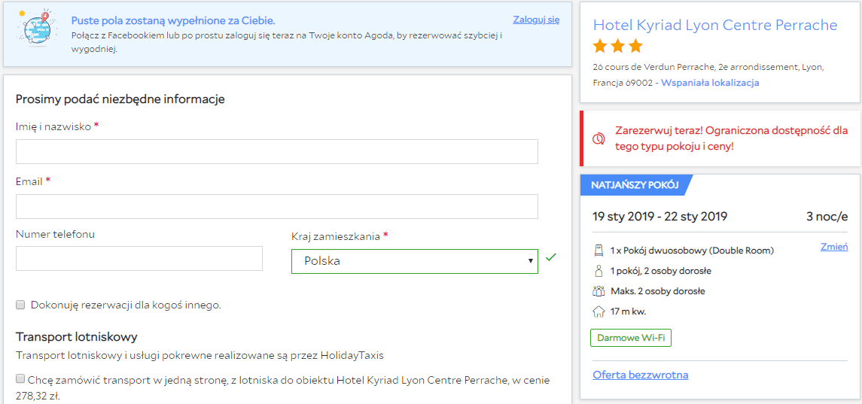The height and width of the screenshot is (404, 862).
Task: Click 'Prosimy podać niezbędne informacje' heading
Action: (x=120, y=99)
